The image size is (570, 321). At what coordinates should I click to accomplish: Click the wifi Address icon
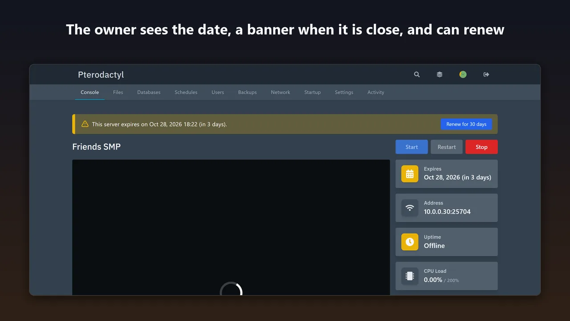tap(410, 208)
